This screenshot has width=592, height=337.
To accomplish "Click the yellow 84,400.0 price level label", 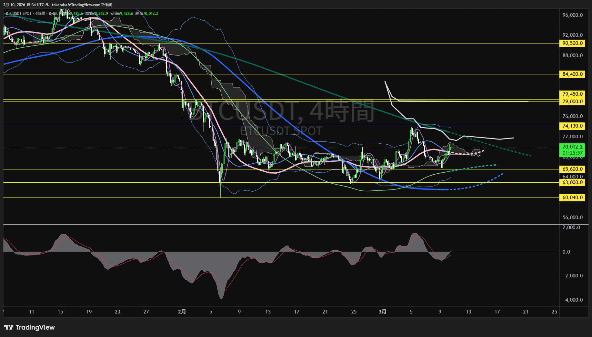I will point(572,74).
